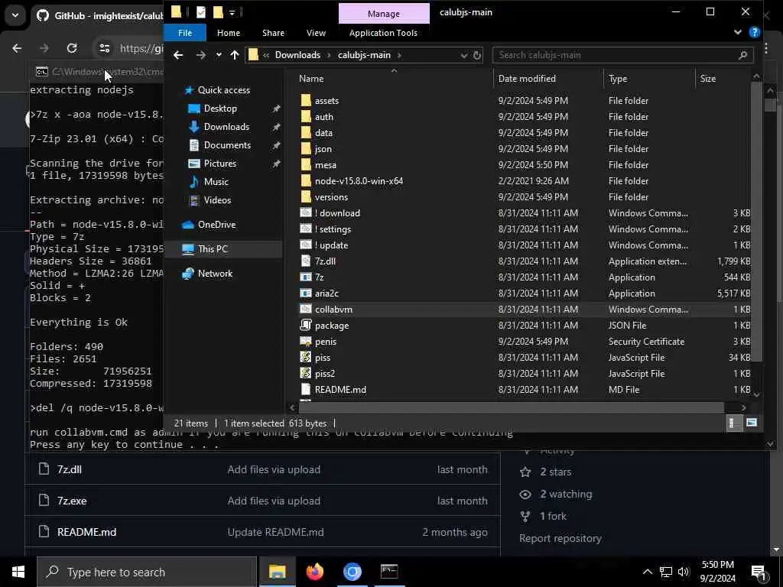Open Quick Access Toolbar customize dropdown
Screen dimensions: 783x587
click(x=232, y=12)
